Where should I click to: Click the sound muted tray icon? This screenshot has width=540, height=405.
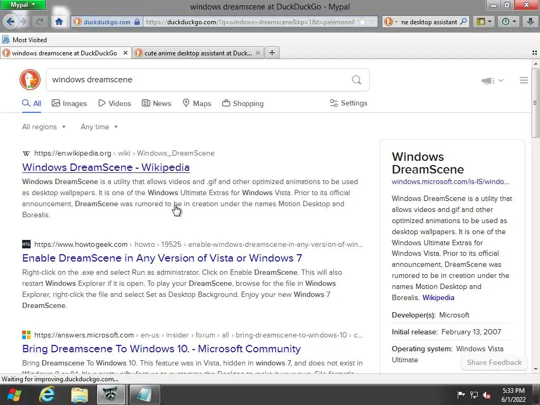pyautogui.click(x=487, y=395)
